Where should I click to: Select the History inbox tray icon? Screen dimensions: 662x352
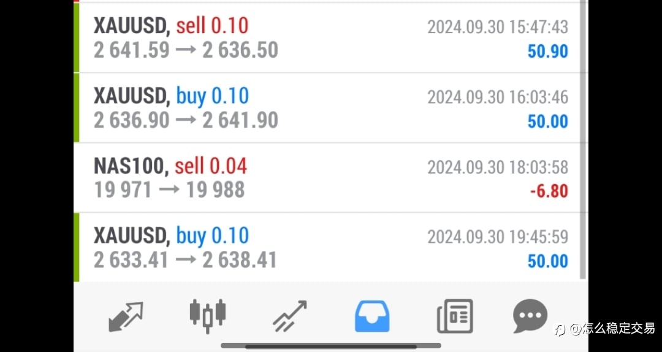coord(372,316)
